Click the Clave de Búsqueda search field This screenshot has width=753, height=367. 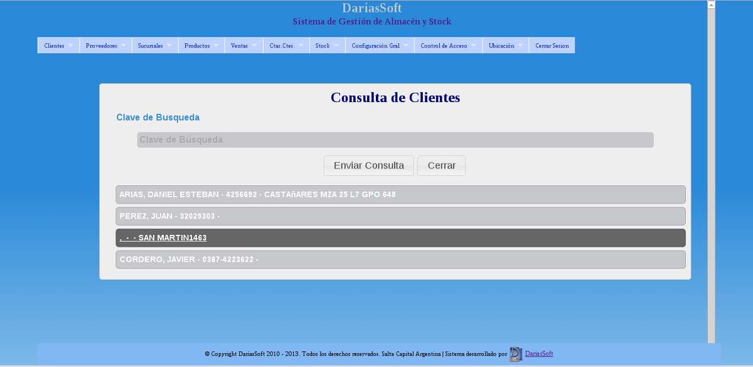395,140
